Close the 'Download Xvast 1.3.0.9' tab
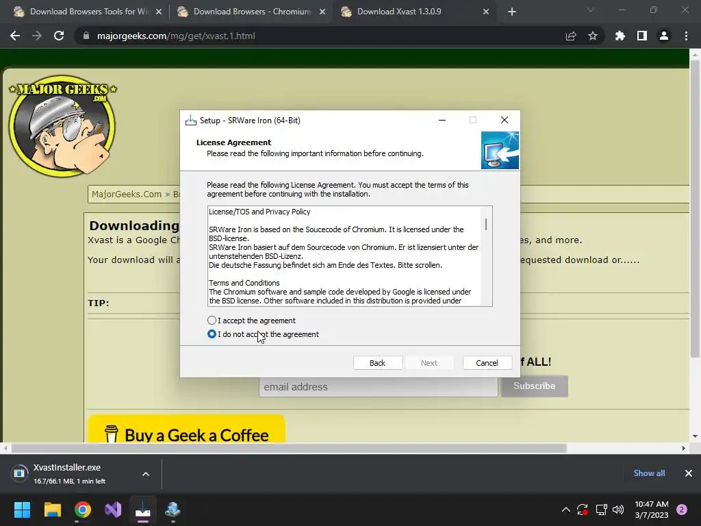This screenshot has width=701, height=526. click(486, 12)
